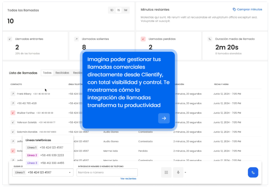Click the missed call icon beside Wuilker Fariñez
Screen dimensions: 270x187
coord(13,113)
